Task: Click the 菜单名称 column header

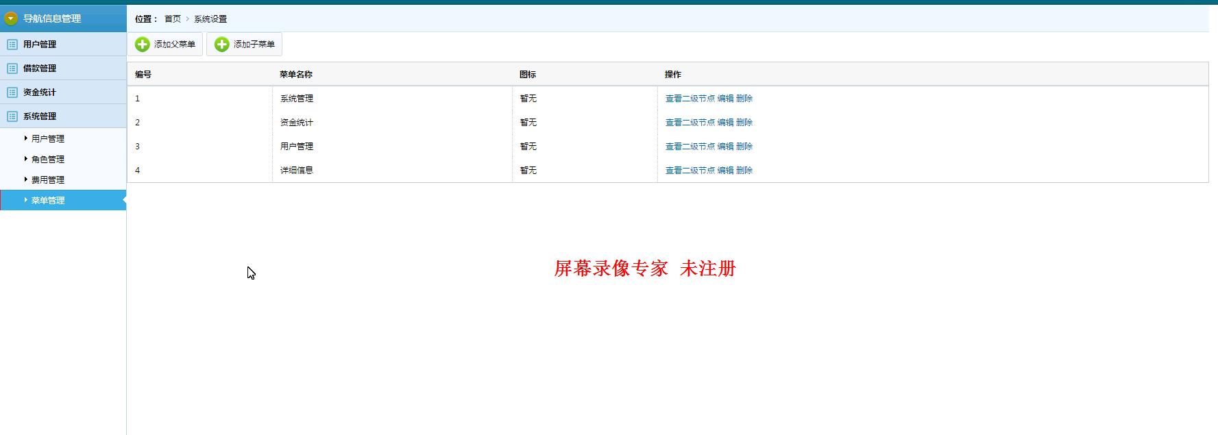Action: tap(296, 75)
